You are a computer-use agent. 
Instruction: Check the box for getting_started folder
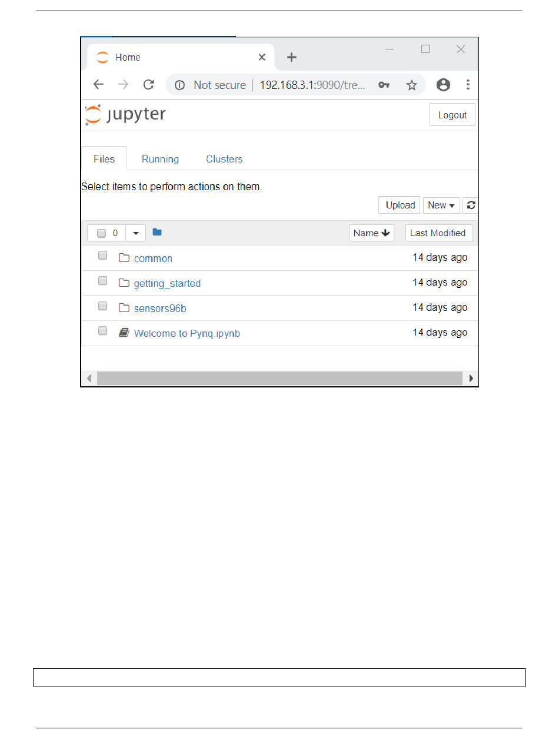click(x=102, y=280)
